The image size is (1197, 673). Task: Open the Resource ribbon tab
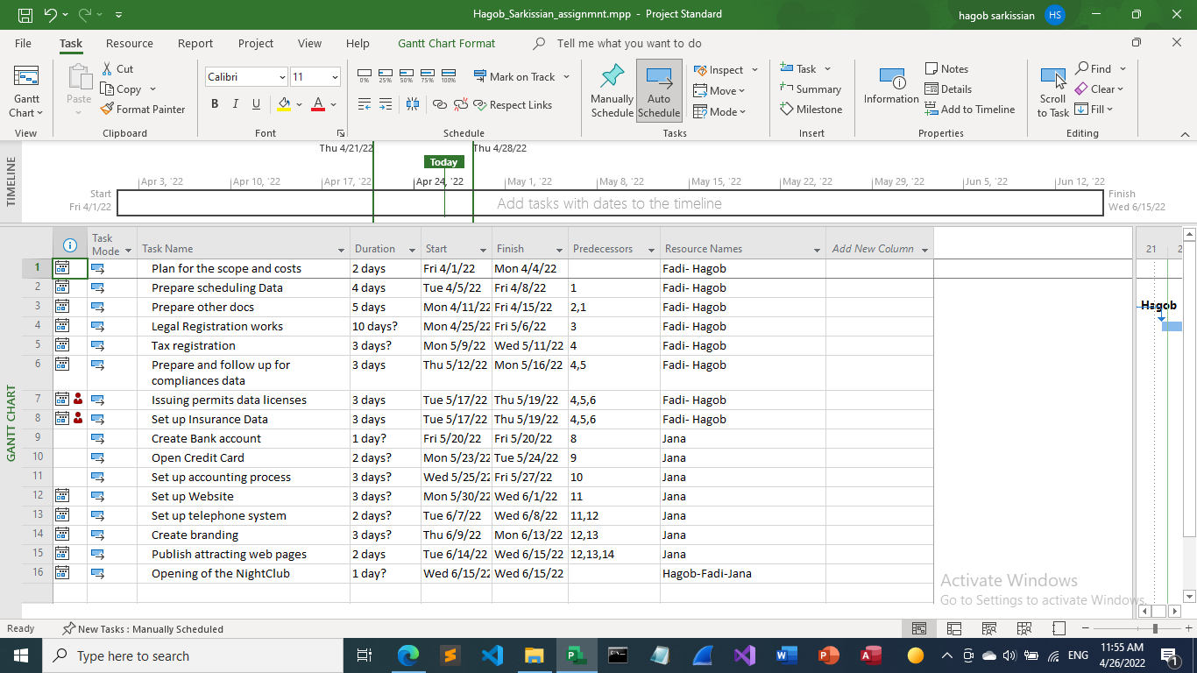coord(129,43)
